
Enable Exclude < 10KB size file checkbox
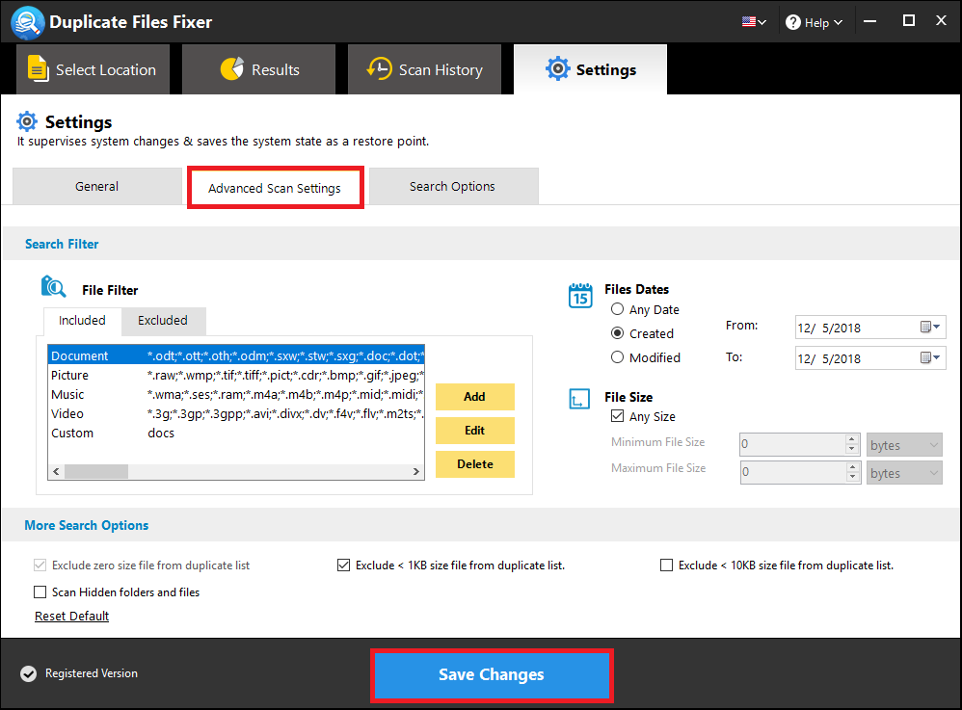[x=666, y=565]
